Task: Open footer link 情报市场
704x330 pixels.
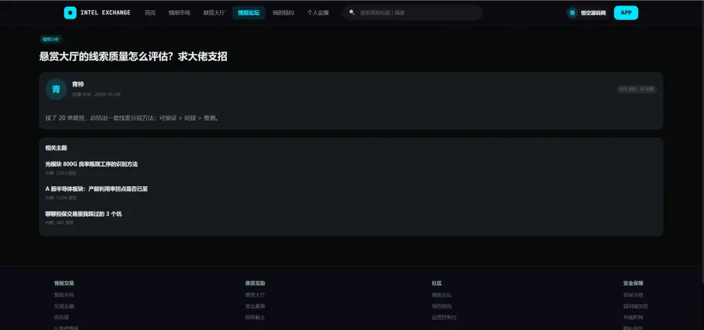Action: pyautogui.click(x=64, y=295)
